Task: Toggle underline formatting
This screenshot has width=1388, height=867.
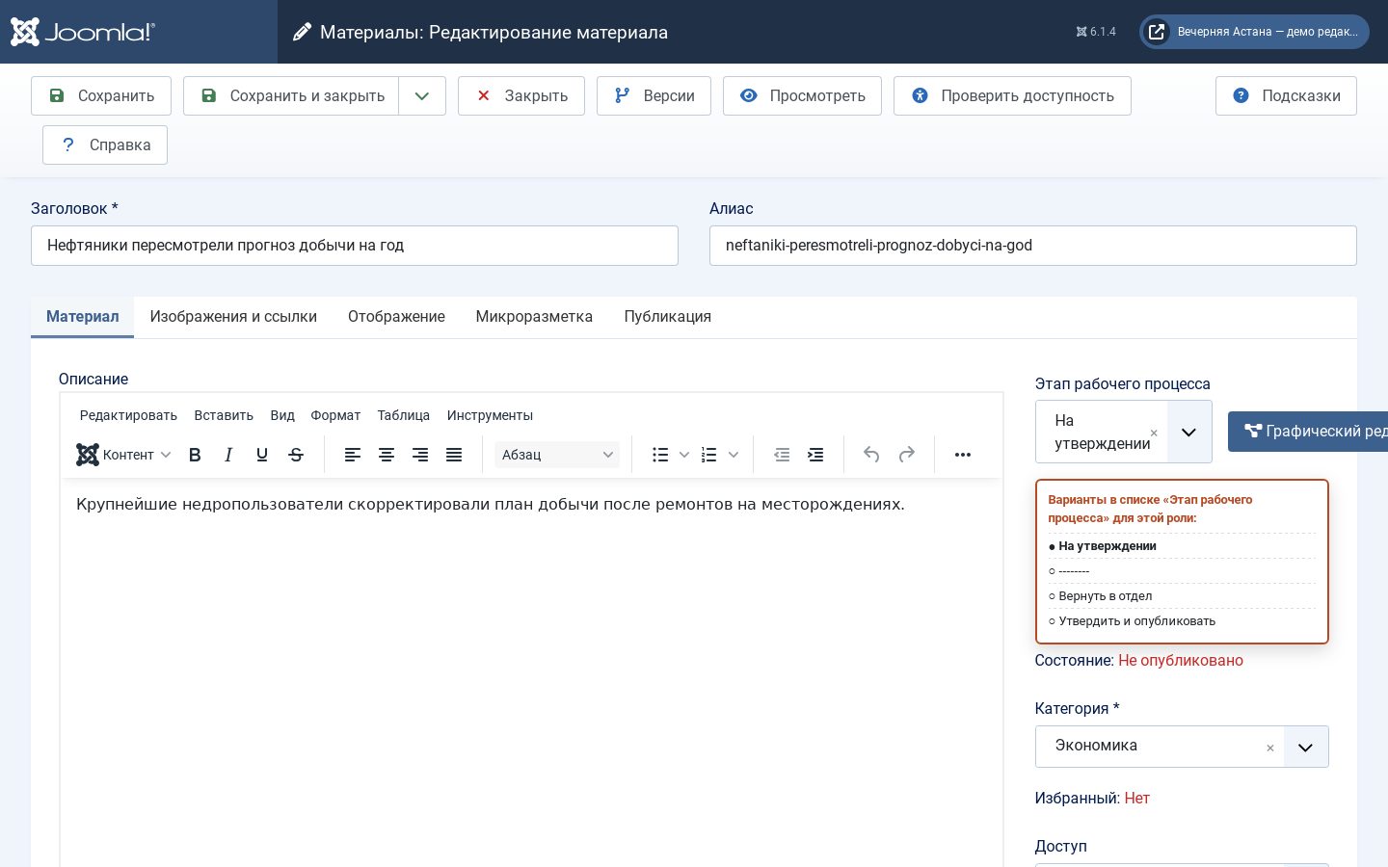Action: pos(262,455)
